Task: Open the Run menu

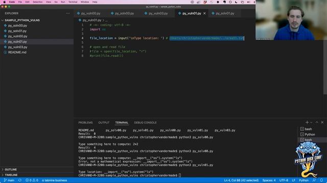Action: click(63, 2)
